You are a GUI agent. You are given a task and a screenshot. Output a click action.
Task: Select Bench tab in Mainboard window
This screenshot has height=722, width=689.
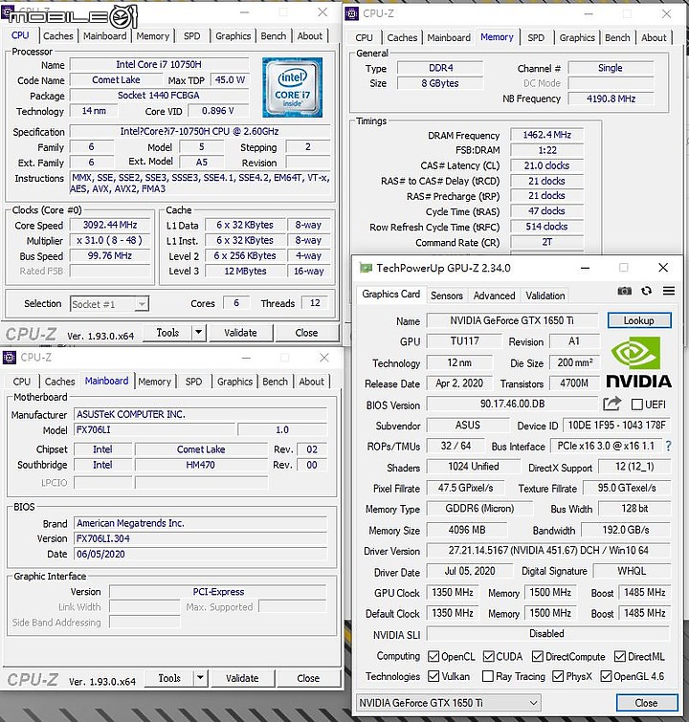click(276, 382)
